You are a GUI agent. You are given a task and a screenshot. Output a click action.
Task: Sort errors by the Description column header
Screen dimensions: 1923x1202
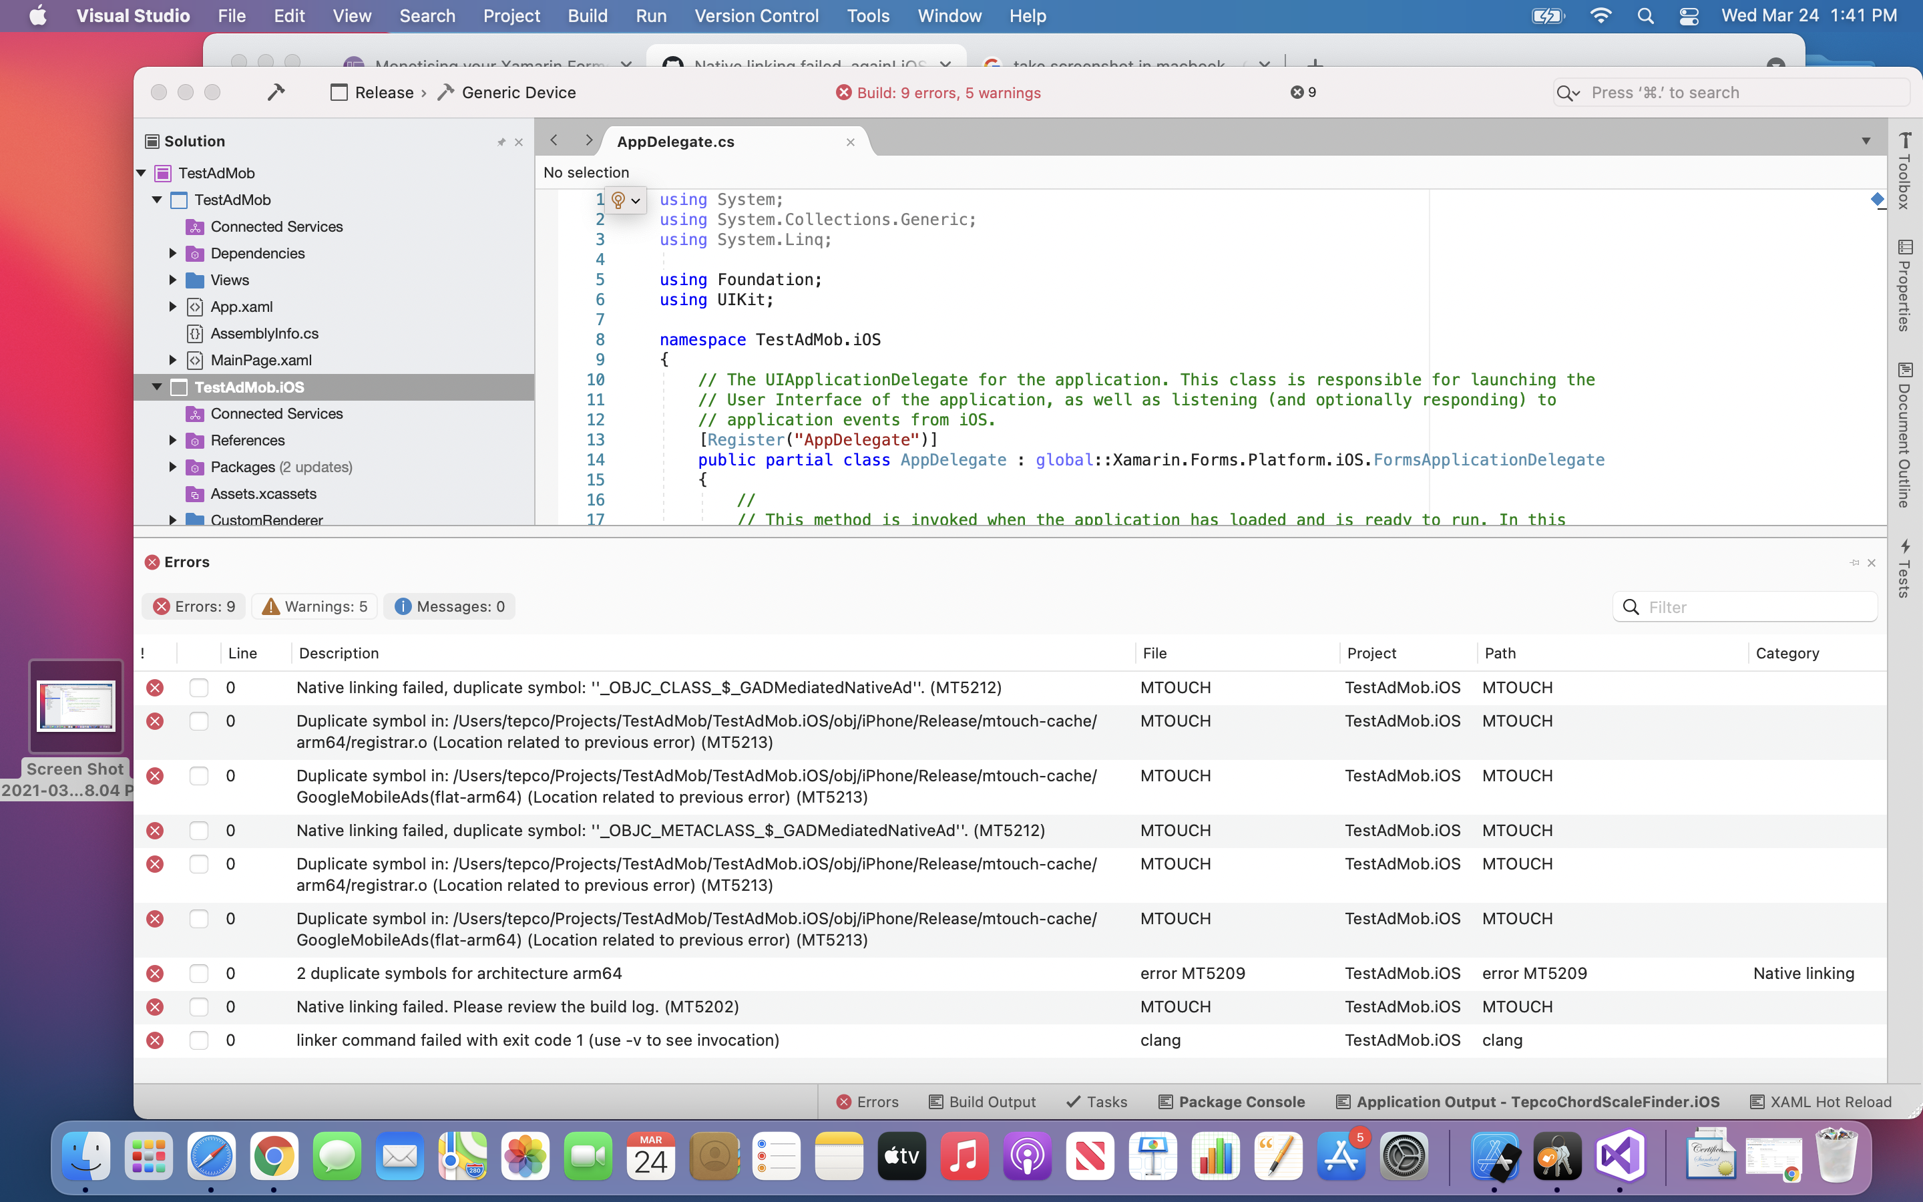pos(713,654)
